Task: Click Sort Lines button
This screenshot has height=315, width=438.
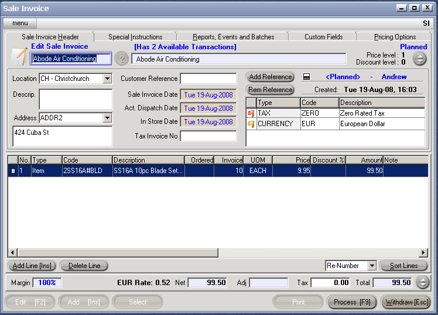Action: 403,266
